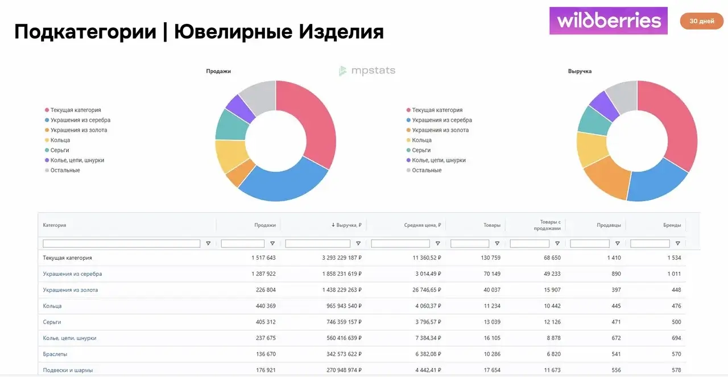The width and height of the screenshot is (728, 377).
Task: Click the Категория filter text field
Action: 122,243
